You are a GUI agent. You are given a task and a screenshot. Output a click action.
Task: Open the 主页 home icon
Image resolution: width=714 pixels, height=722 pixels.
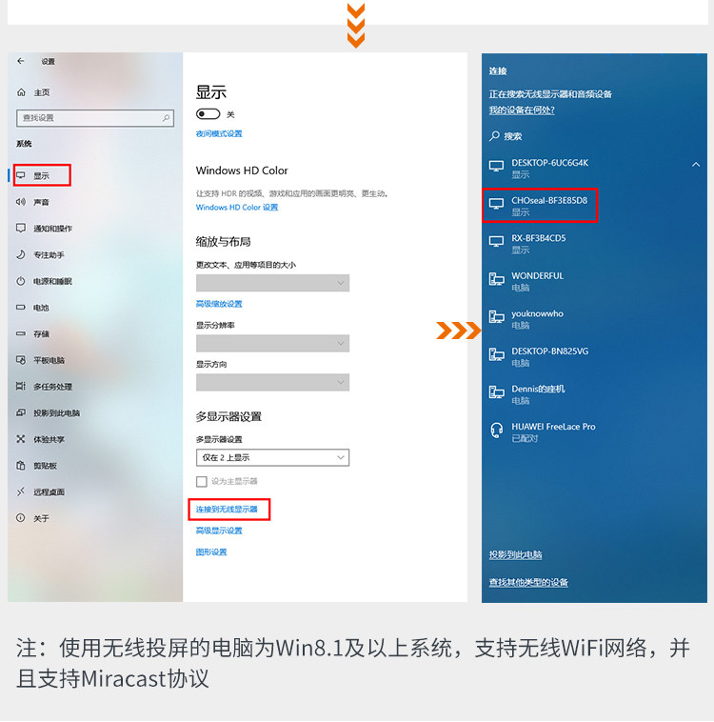coord(21,92)
